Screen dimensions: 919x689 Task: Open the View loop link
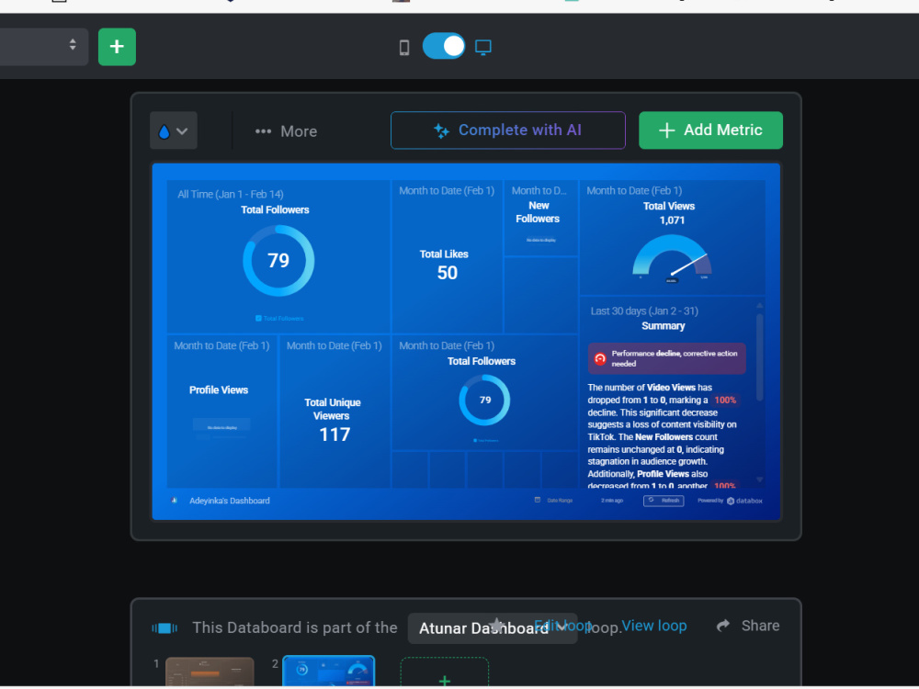(654, 626)
